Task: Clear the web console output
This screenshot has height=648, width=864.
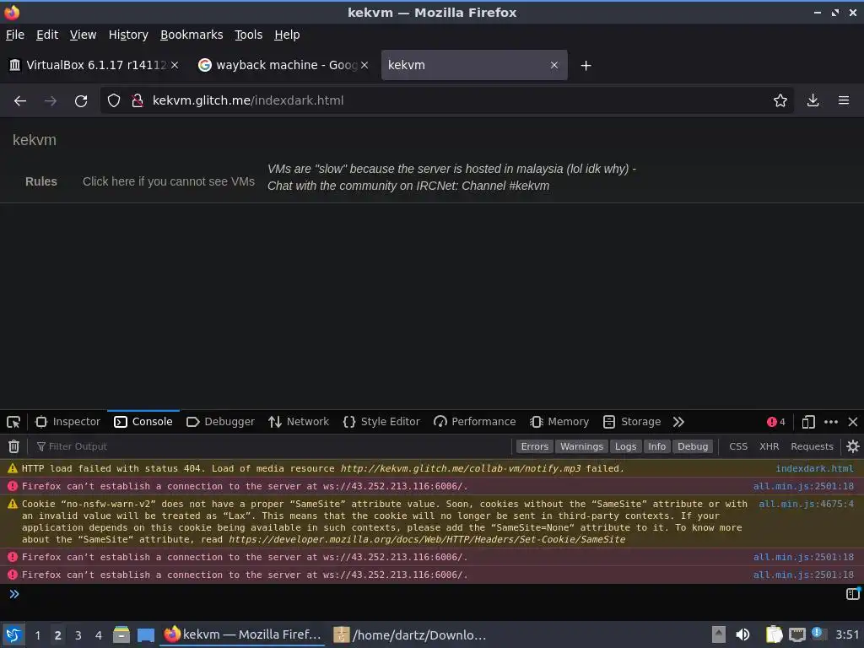Action: (13, 446)
